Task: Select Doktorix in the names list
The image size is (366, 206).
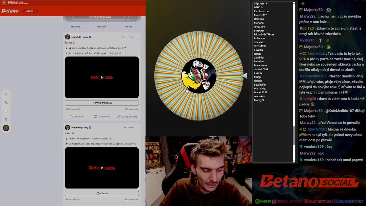Action: [x=259, y=19]
